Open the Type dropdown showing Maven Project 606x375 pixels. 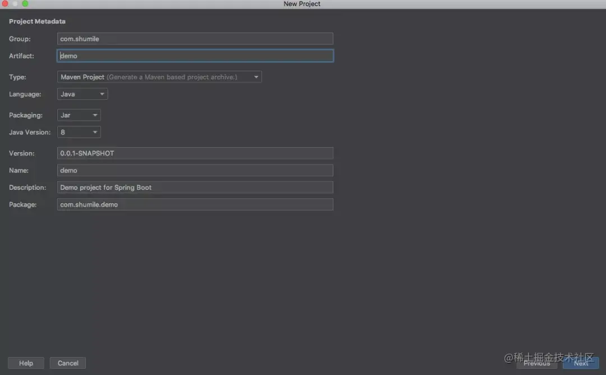coord(159,77)
